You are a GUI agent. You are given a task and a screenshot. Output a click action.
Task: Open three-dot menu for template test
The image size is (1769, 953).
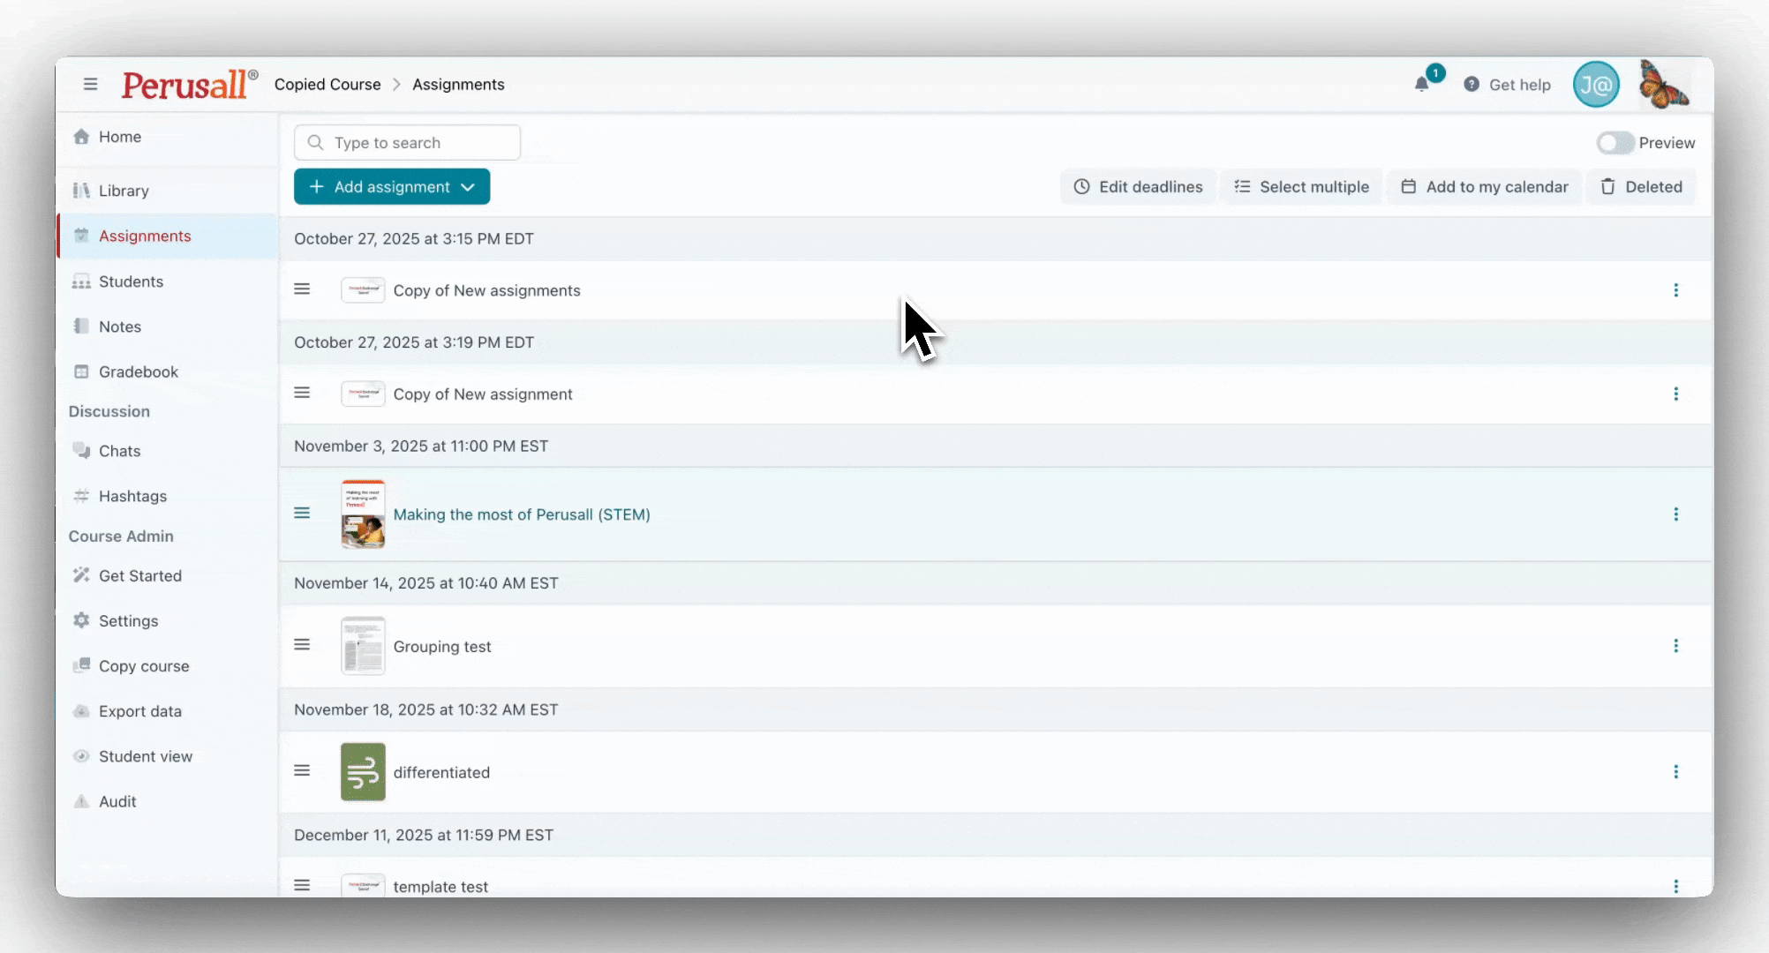[1675, 886]
